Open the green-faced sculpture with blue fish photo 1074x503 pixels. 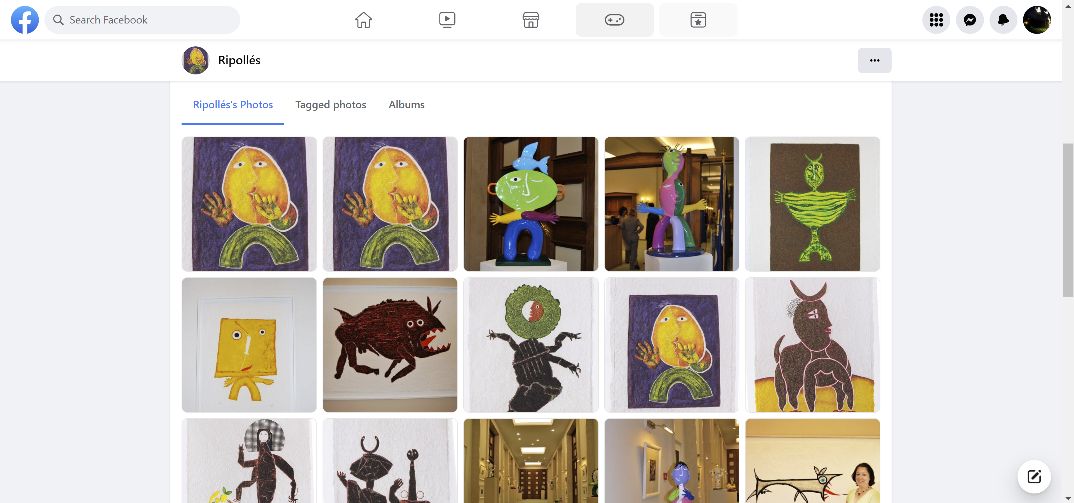click(x=531, y=204)
